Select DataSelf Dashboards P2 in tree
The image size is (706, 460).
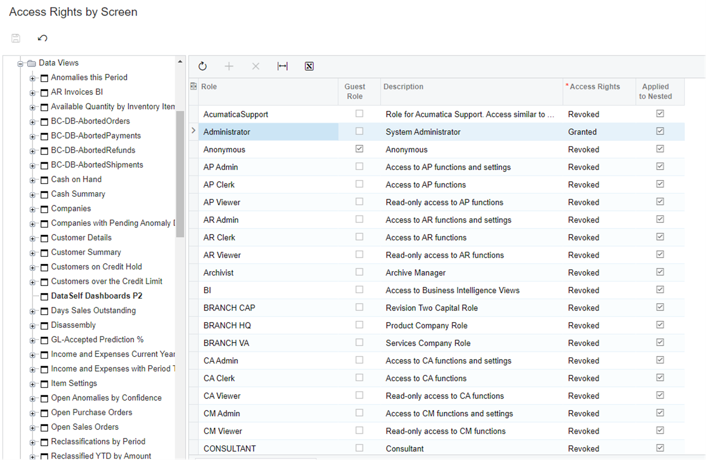(x=96, y=296)
